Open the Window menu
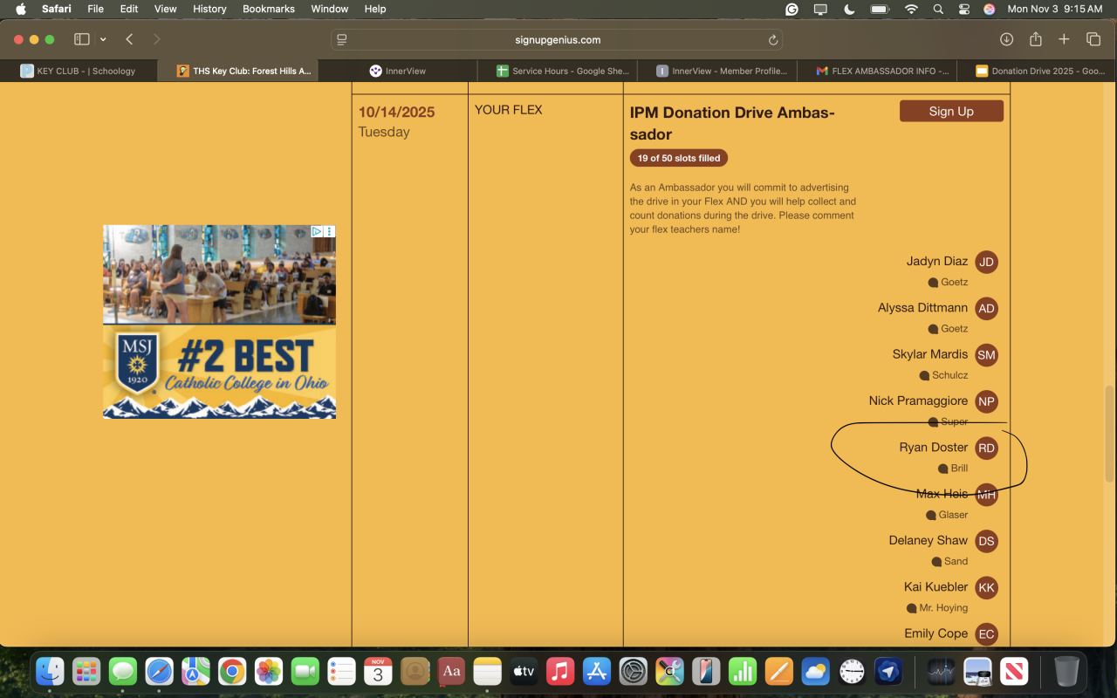The width and height of the screenshot is (1117, 698). click(x=330, y=9)
